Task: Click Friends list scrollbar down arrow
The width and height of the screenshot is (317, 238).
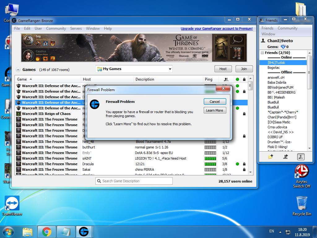Action: coord(310,148)
